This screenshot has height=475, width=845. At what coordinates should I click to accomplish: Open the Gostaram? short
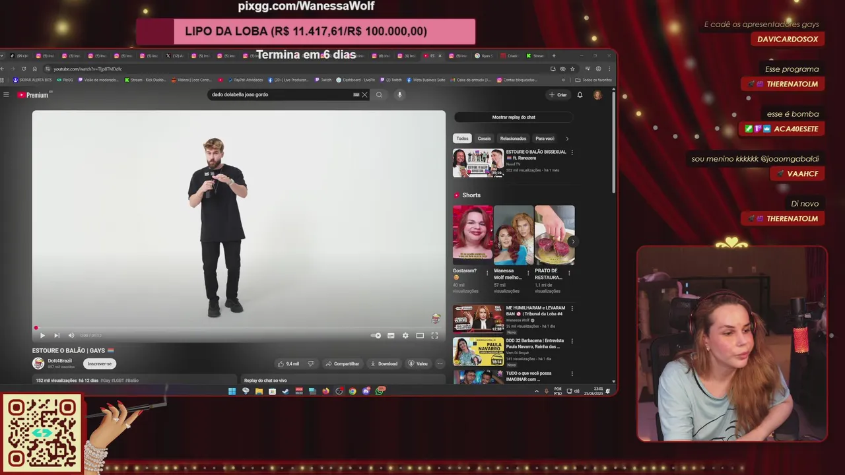point(473,236)
